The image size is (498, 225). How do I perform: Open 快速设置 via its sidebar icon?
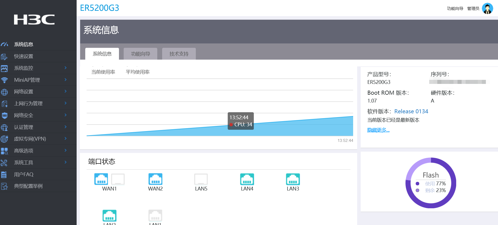point(4,56)
